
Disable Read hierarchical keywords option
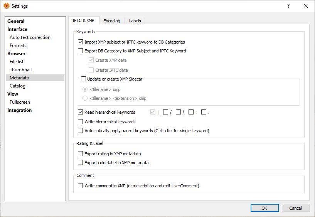(x=81, y=112)
